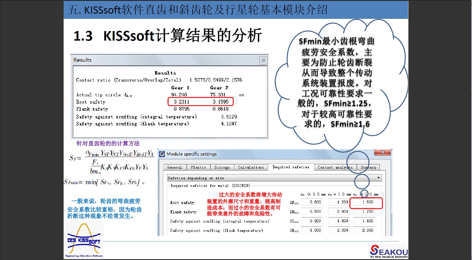The width and height of the screenshot is (472, 260).
Task: Click the 'Results' panel title
Action: tap(82, 60)
